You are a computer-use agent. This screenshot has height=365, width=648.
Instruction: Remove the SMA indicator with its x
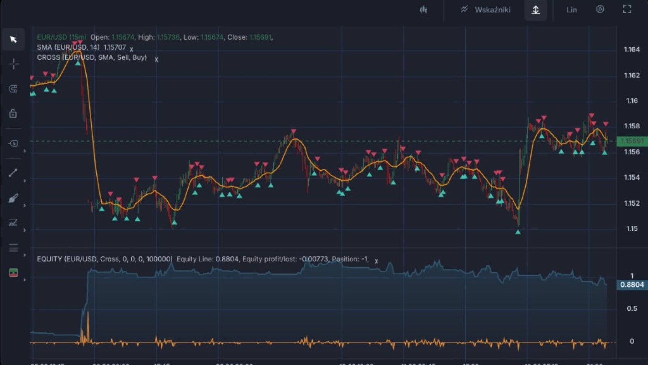[132, 49]
